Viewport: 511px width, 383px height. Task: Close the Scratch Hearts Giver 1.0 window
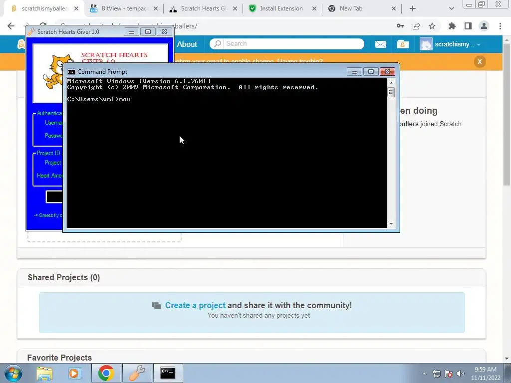(164, 31)
